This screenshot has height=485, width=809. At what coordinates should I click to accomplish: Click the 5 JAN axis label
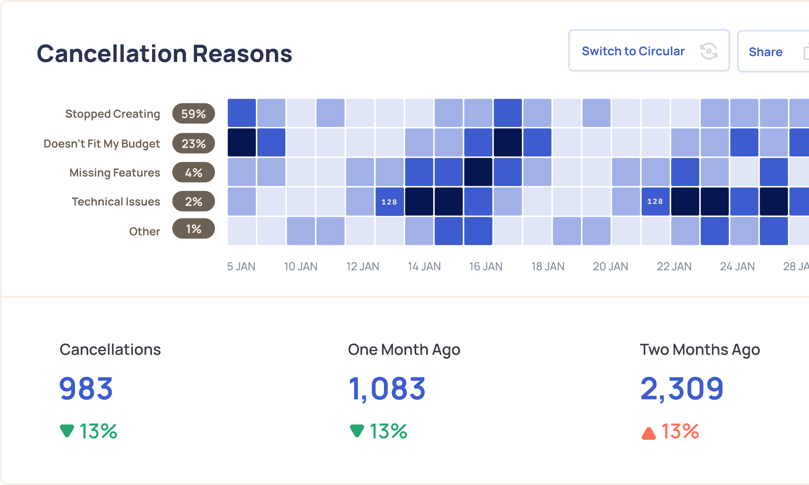tap(241, 266)
